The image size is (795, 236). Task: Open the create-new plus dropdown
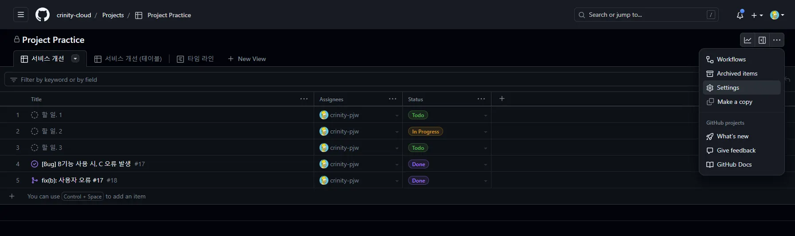[x=757, y=15]
